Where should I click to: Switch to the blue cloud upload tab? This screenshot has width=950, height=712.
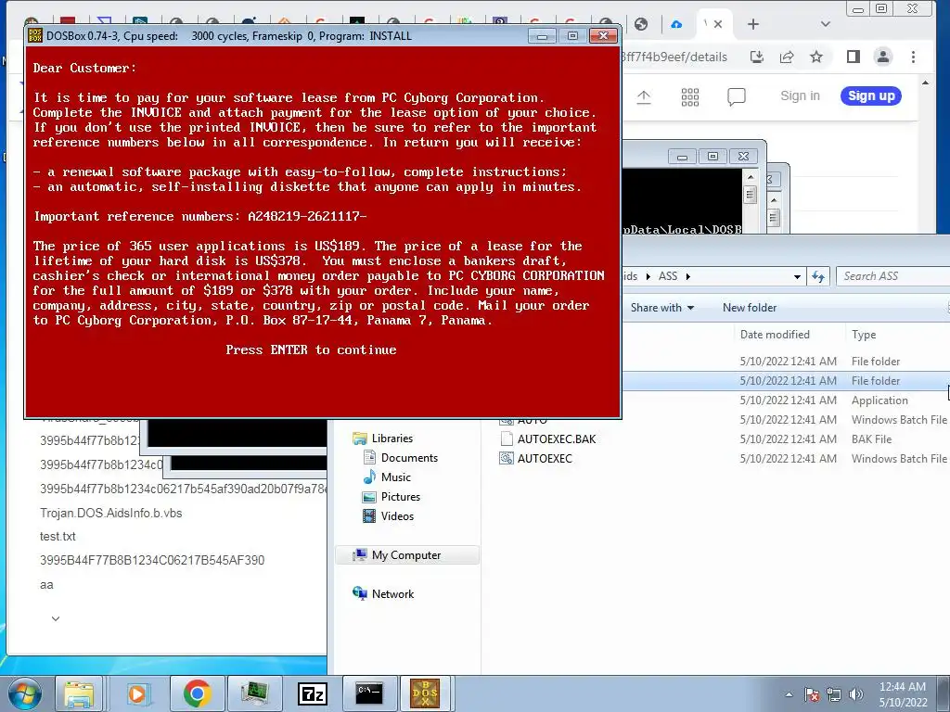(x=676, y=24)
